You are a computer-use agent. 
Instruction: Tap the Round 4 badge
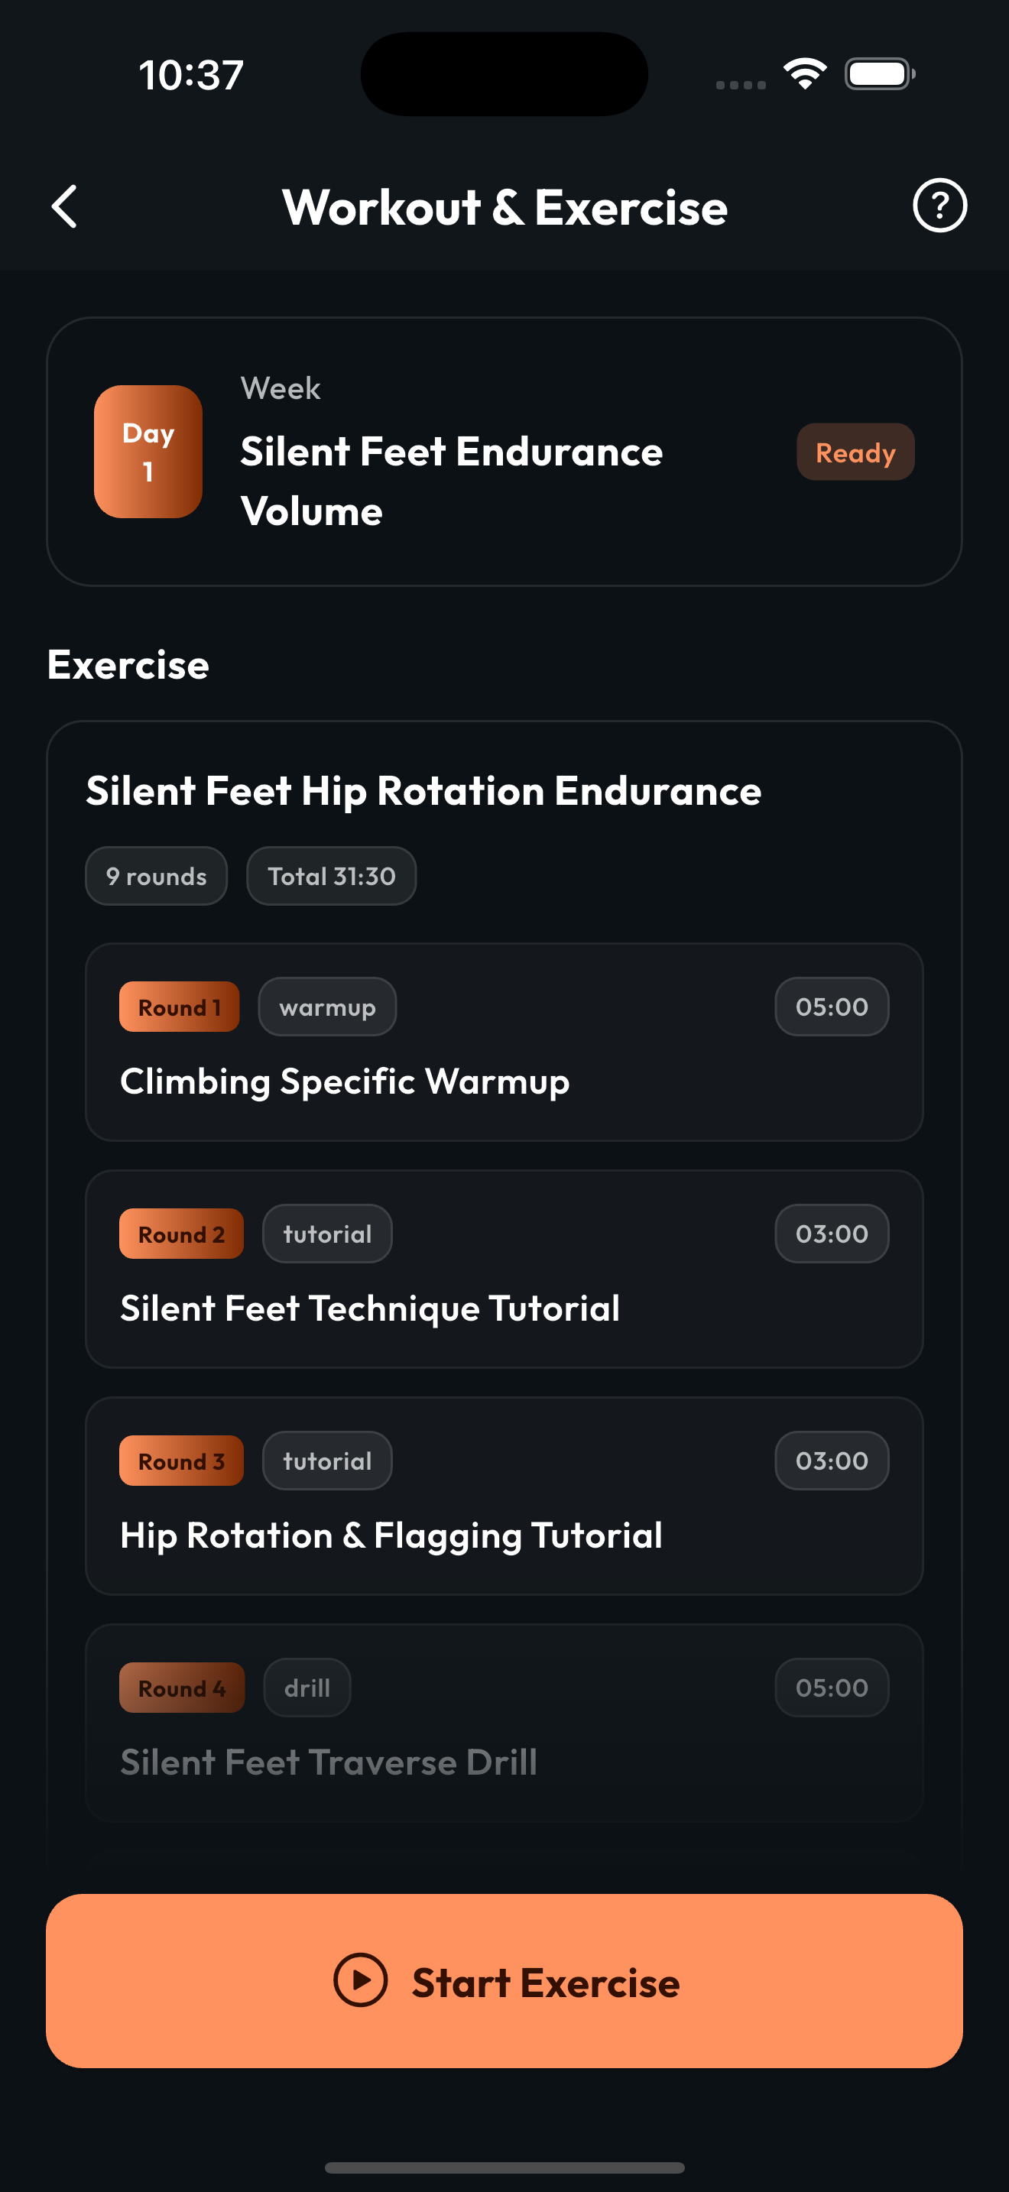tap(180, 1688)
